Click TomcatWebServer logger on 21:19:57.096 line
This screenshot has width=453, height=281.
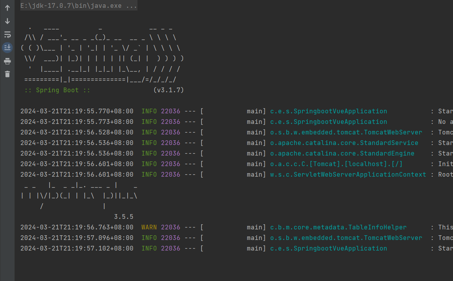[346, 238]
